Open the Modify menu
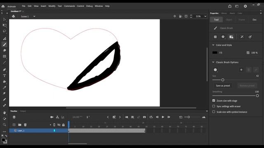This screenshot has width=264, height=148. [x=52, y=6]
